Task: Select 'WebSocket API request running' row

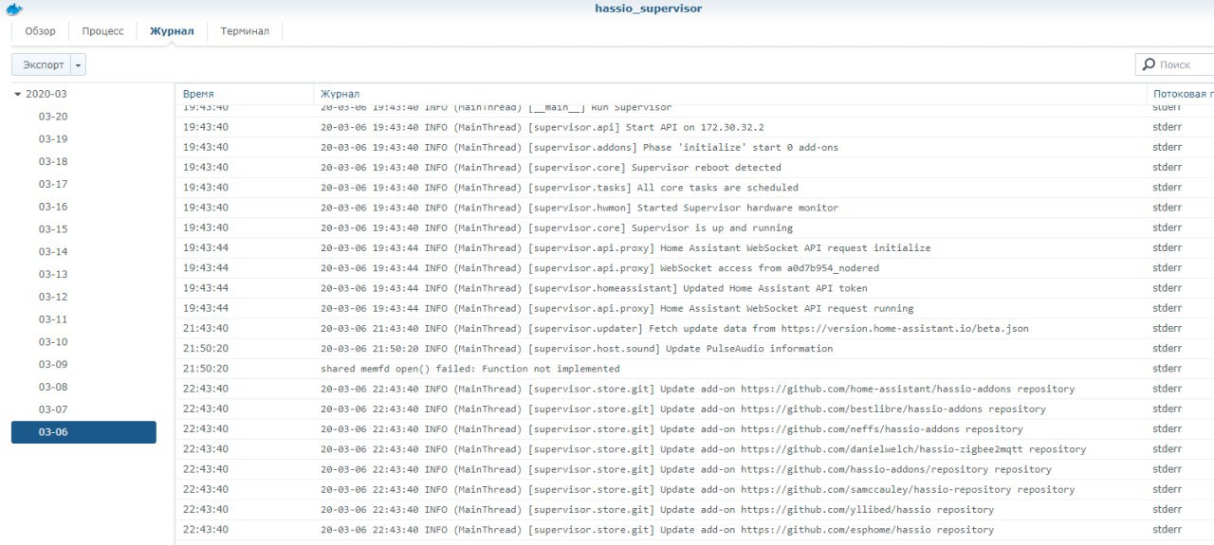Action: point(694,308)
